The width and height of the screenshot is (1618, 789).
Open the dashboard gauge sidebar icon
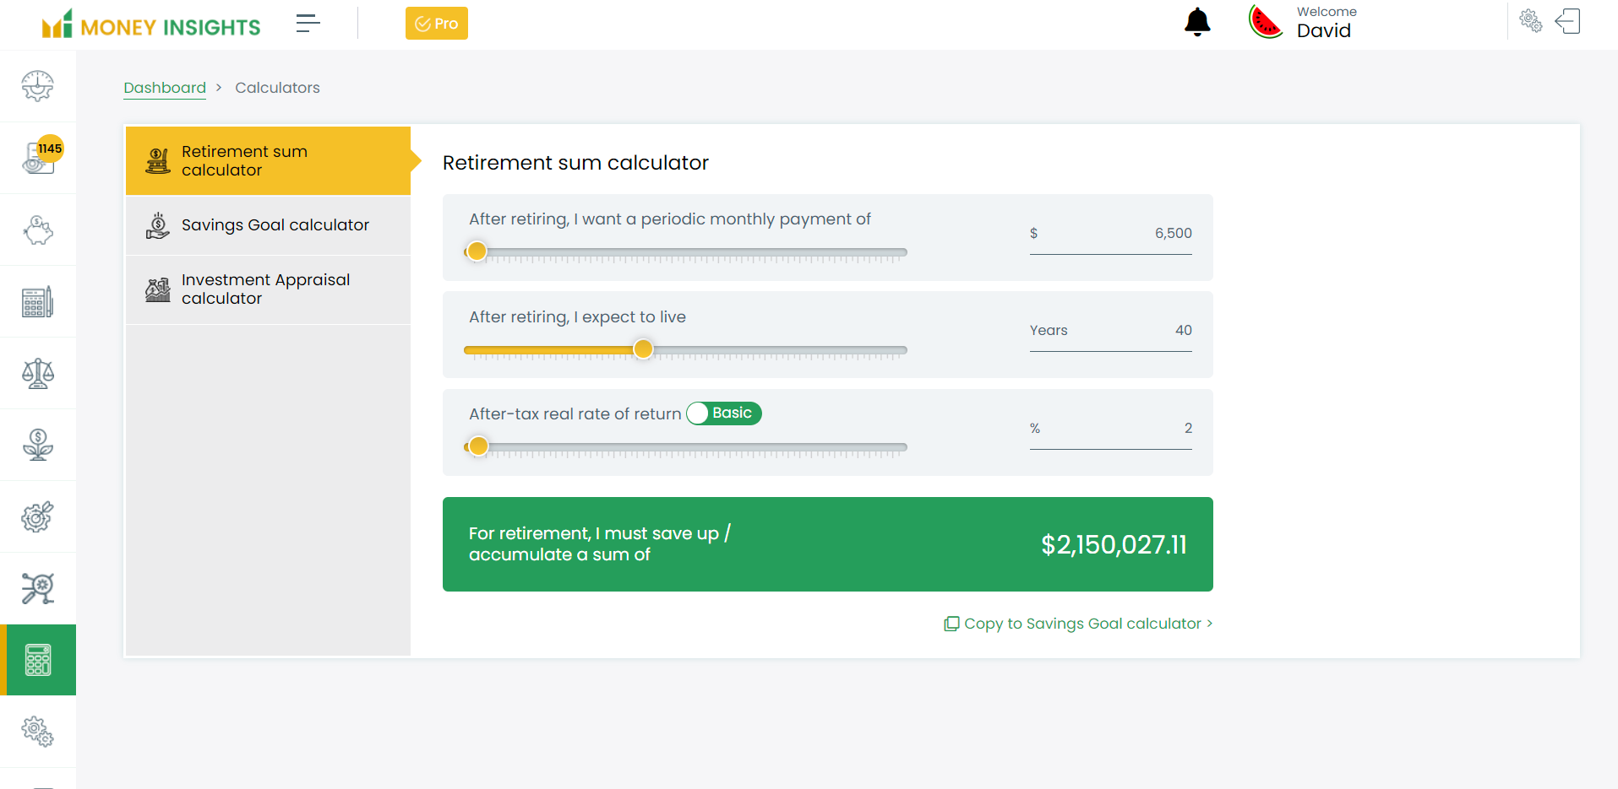click(38, 86)
